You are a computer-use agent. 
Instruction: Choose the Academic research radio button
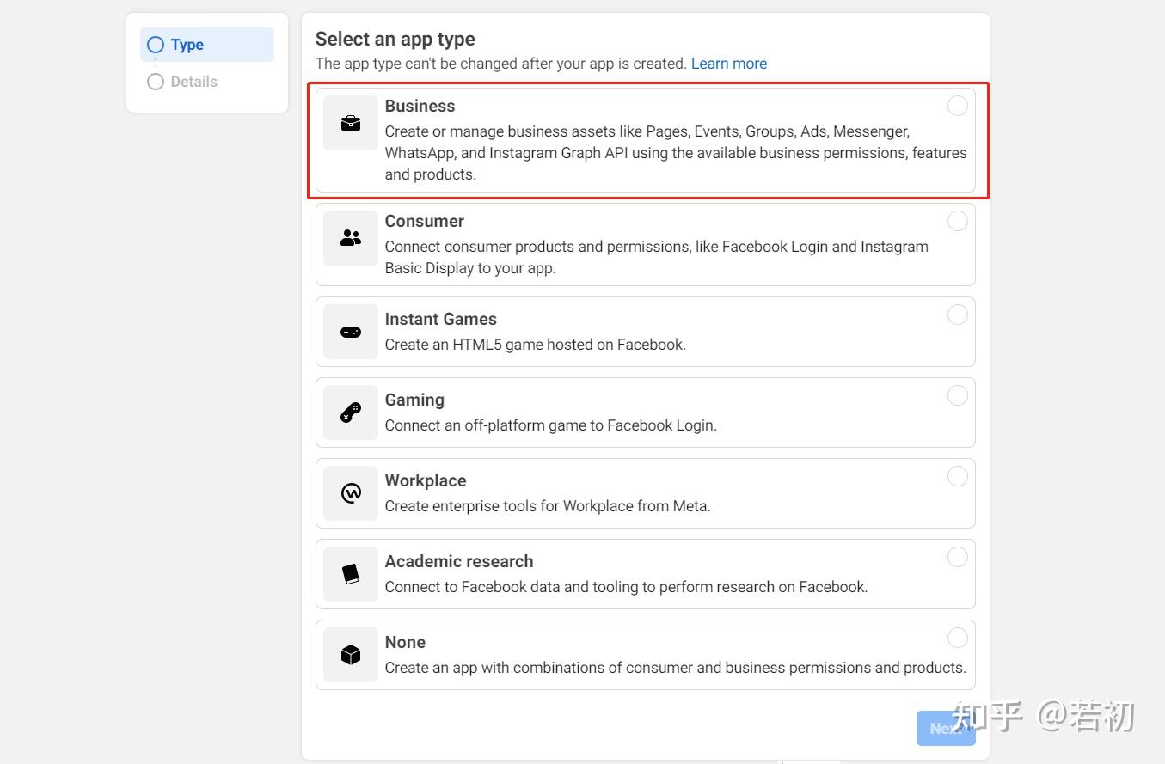(957, 557)
